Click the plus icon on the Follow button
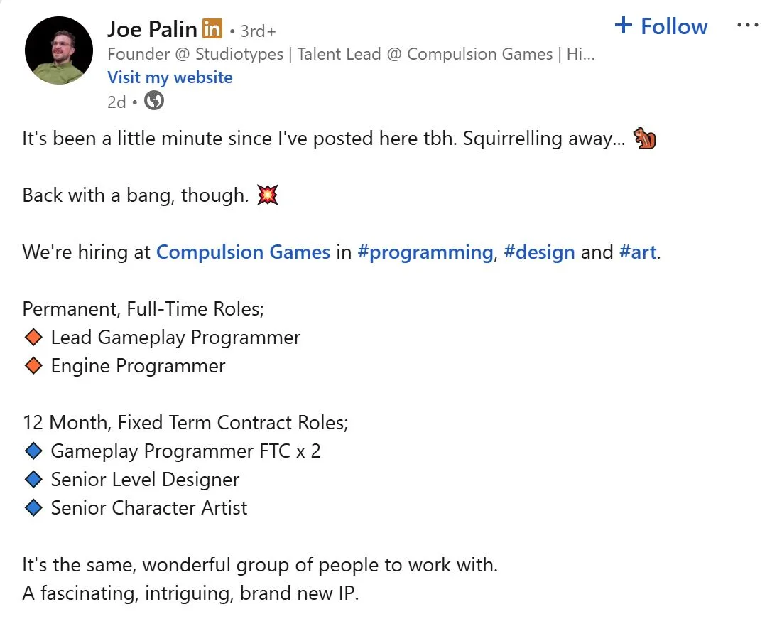The image size is (777, 629). [x=624, y=26]
